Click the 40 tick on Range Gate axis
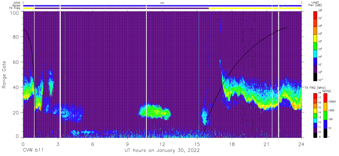This screenshot has height=156, width=339. click(16, 87)
